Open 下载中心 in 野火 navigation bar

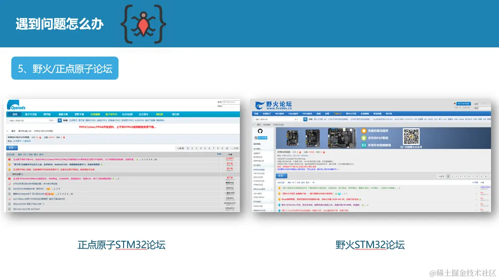pyautogui.click(x=338, y=114)
